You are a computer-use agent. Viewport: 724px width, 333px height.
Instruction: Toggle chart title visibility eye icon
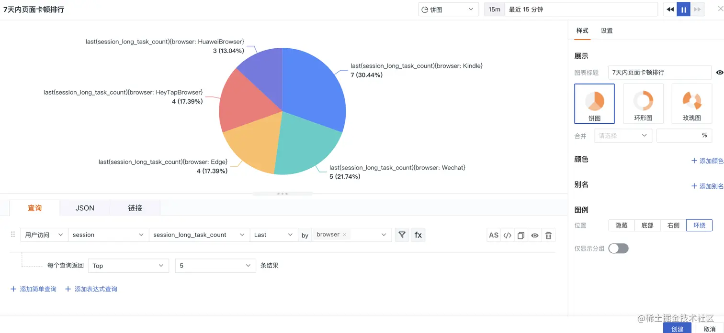click(719, 73)
